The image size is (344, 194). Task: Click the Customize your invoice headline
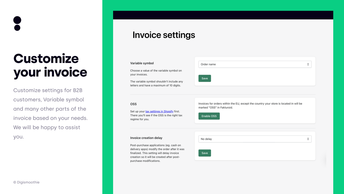[50, 66]
